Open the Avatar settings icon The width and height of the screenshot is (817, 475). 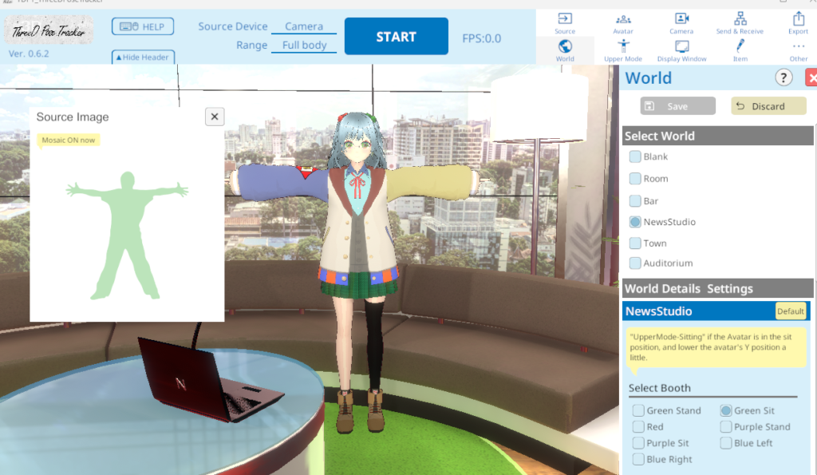(623, 23)
